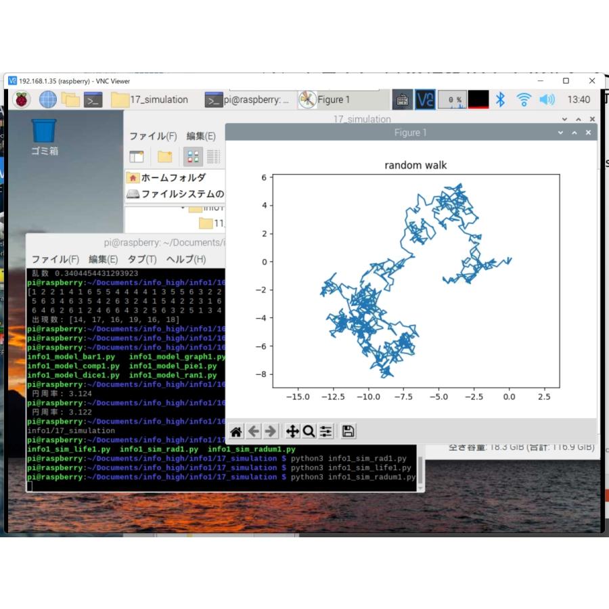Open the terminal's ヘルプ(H) menu
The width and height of the screenshot is (609, 609).
point(185,259)
